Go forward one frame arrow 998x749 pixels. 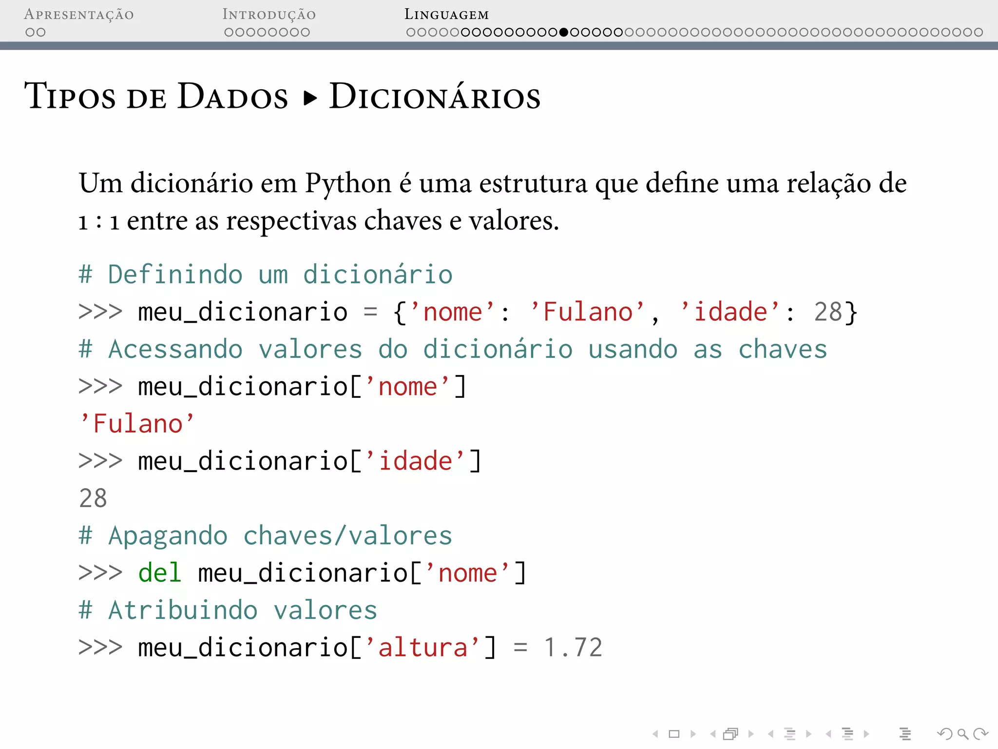pos(751,734)
